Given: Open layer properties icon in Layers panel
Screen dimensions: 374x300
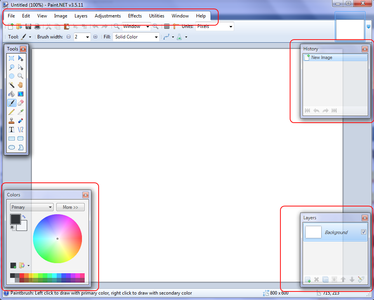Looking at the screenshot, I should click(361, 279).
